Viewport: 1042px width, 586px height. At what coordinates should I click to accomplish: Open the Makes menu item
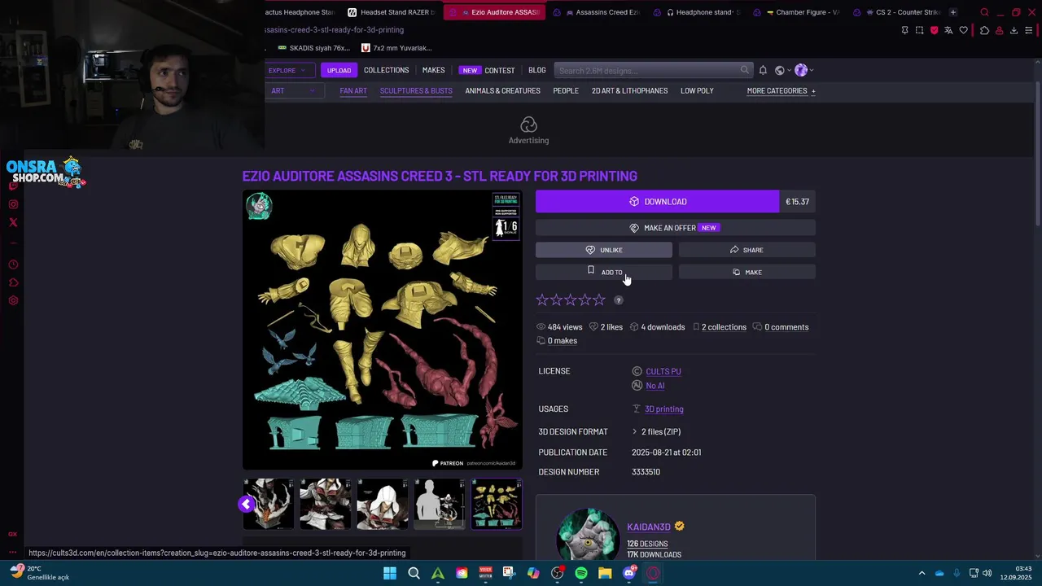coord(433,70)
